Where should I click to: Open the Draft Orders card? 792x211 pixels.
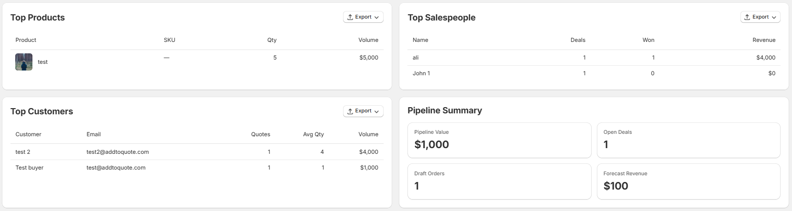point(499,181)
